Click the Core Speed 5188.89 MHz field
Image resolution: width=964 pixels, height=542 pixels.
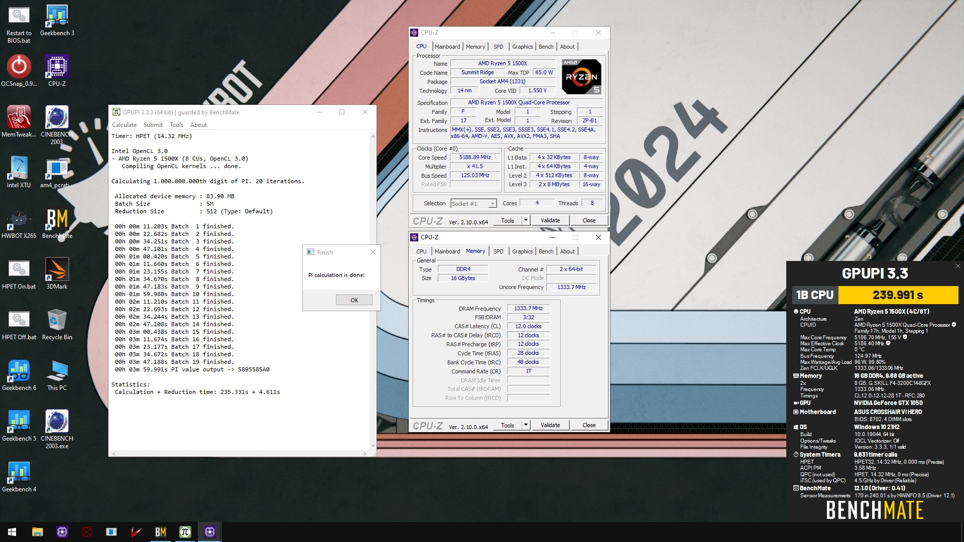point(475,157)
